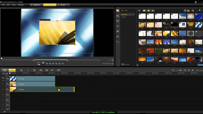This screenshot has width=203, height=114.
Task: Open the Edit menu
Action: [x=8, y=5]
